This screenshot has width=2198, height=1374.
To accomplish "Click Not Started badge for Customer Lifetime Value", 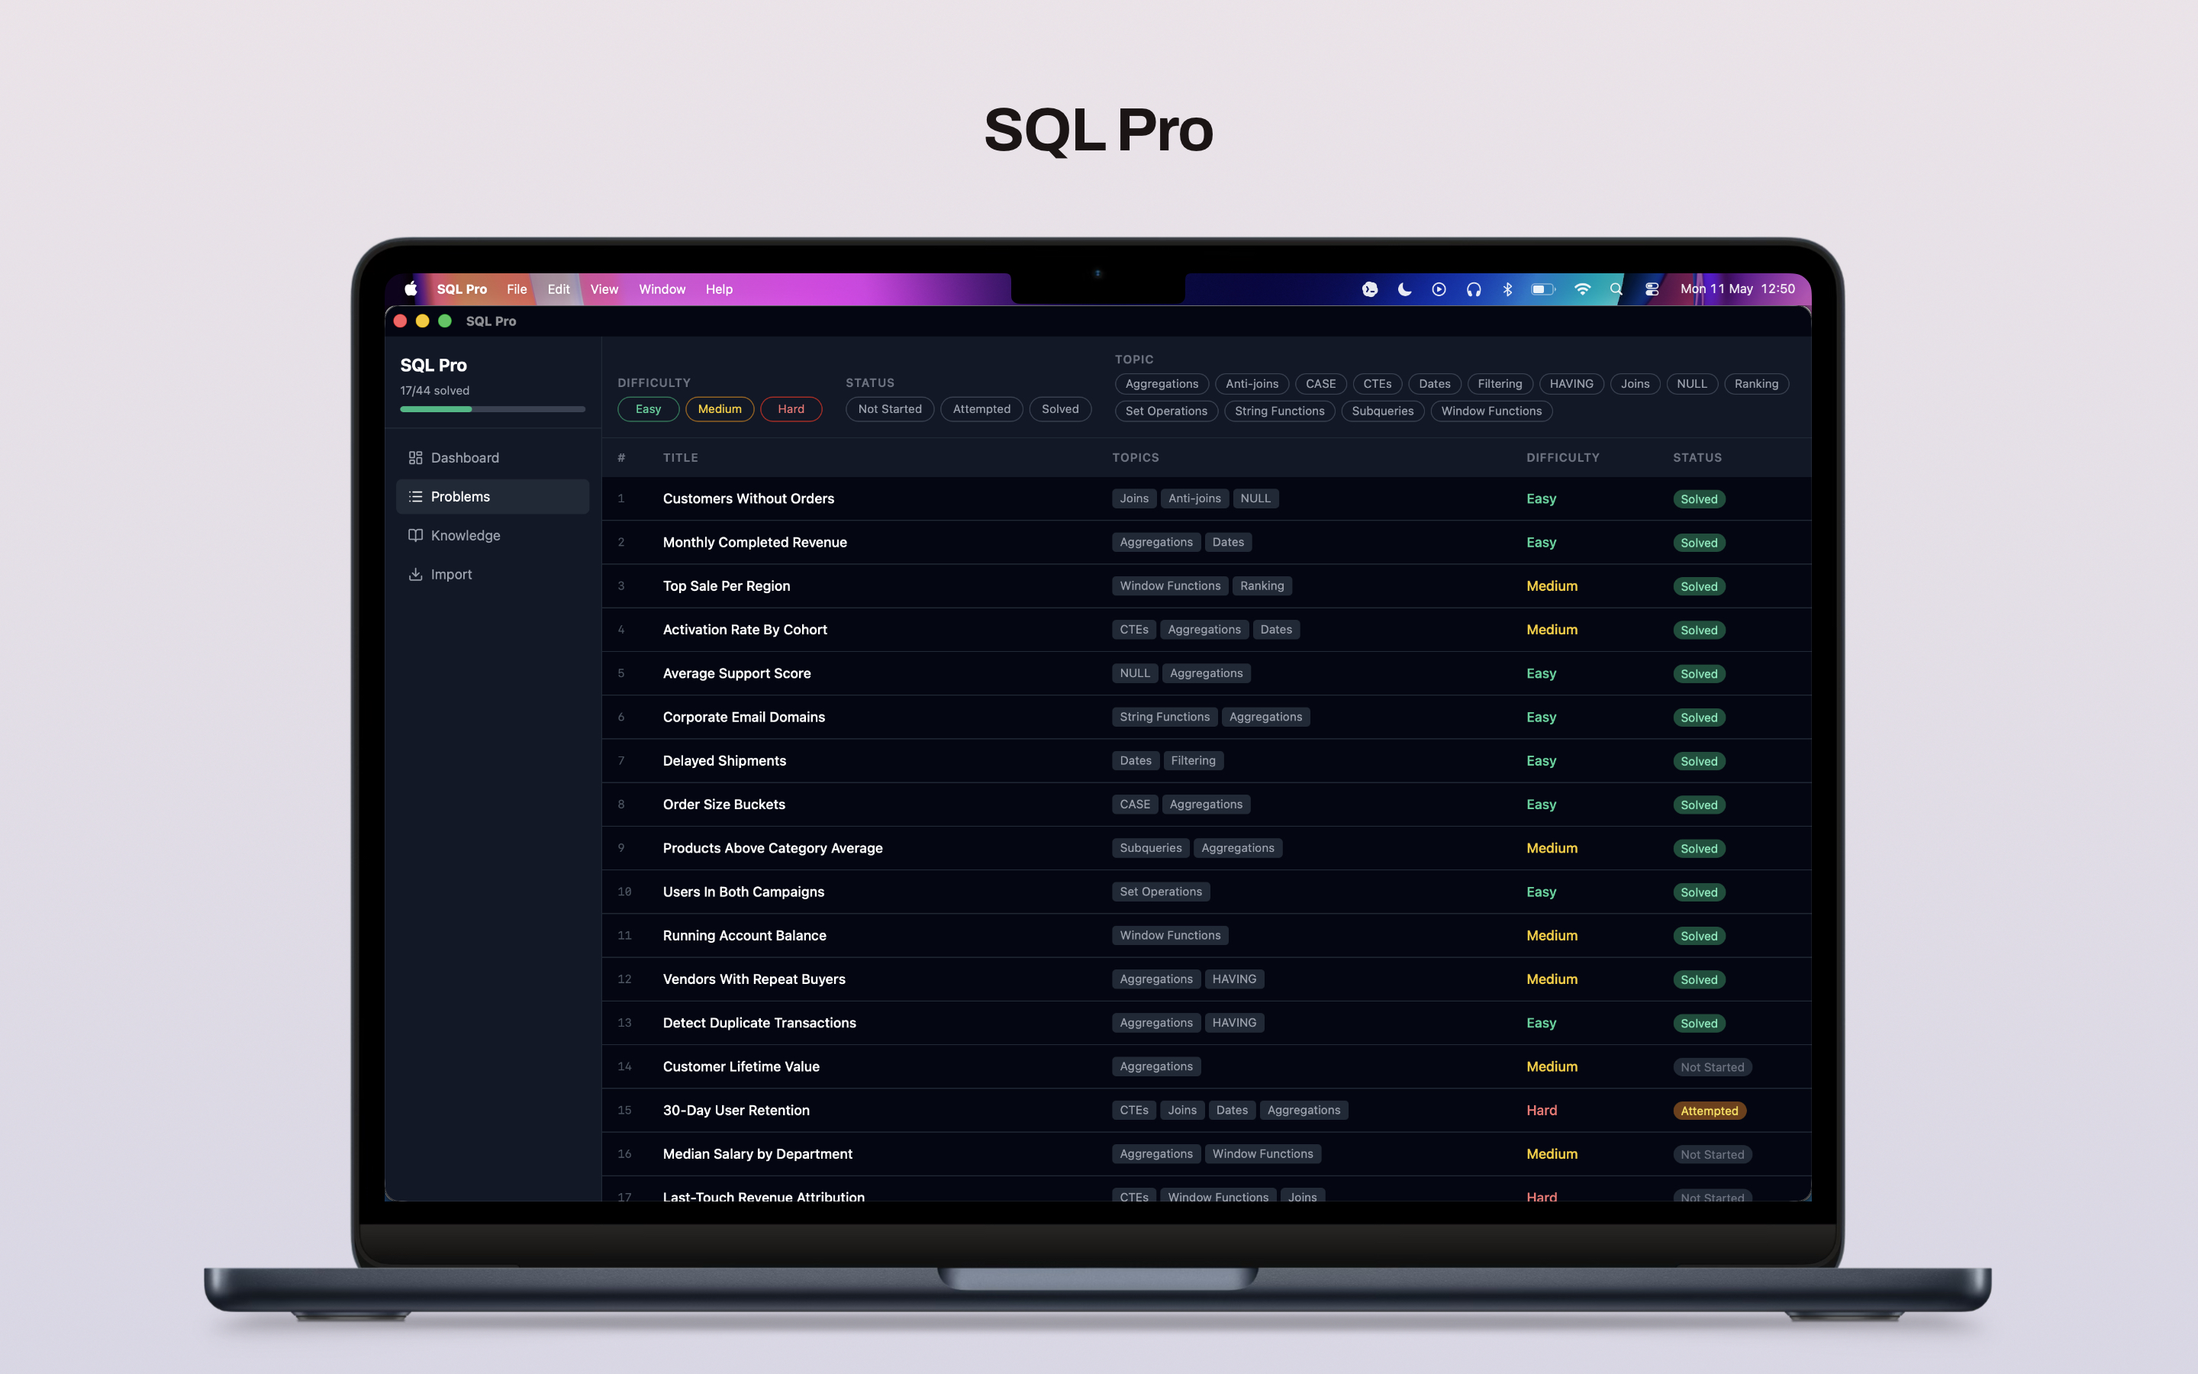I will click(x=1712, y=1067).
